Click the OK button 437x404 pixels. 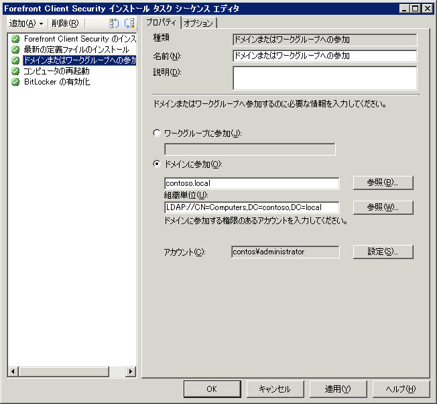point(212,389)
